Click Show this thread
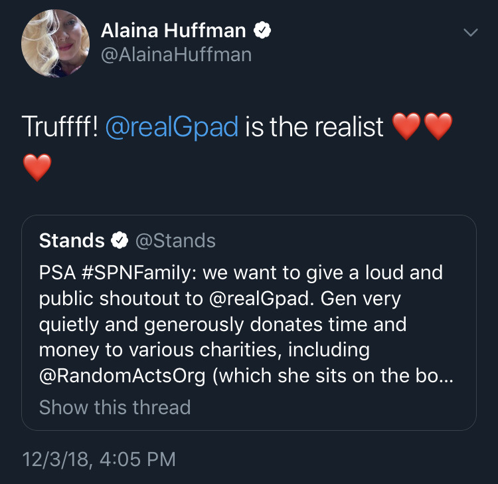This screenshot has height=484, width=498. (115, 407)
